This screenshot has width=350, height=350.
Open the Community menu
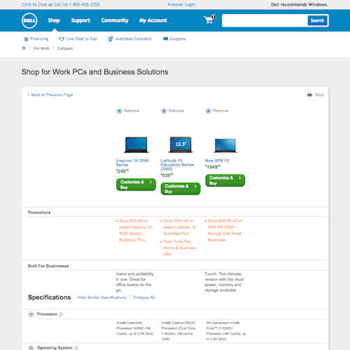(x=115, y=20)
